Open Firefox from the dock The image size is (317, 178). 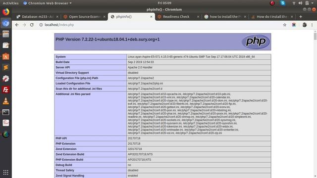point(5,12)
